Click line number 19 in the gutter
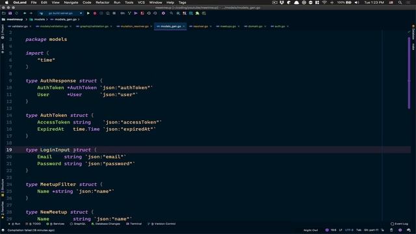This screenshot has width=416, height=234. [x=9, y=150]
